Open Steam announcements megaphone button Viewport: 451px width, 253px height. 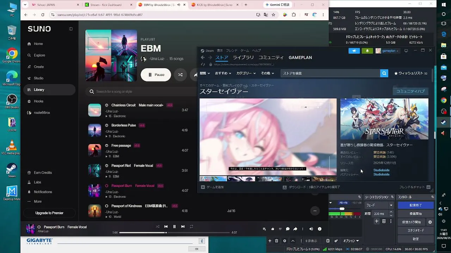[354, 51]
